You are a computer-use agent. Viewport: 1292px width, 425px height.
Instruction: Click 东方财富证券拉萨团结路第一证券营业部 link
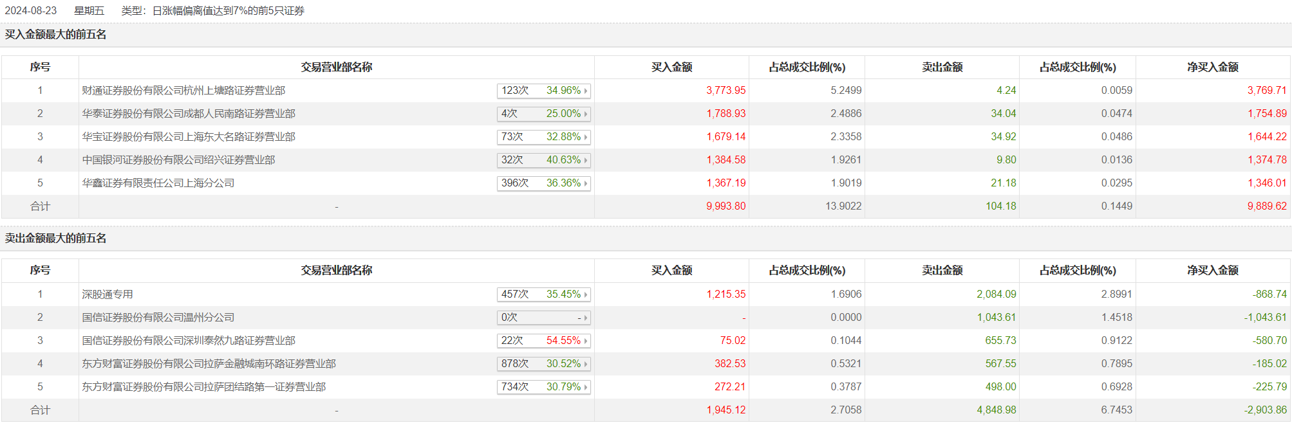203,387
